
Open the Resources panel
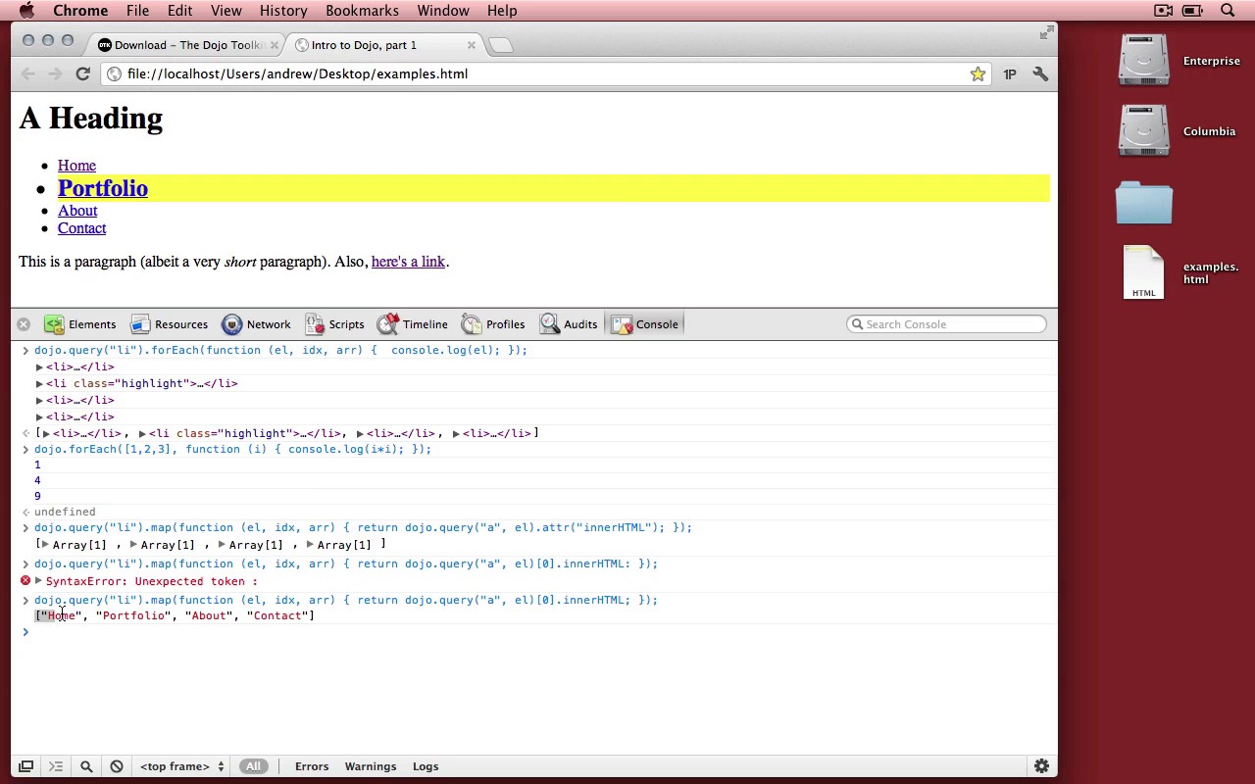coord(170,324)
